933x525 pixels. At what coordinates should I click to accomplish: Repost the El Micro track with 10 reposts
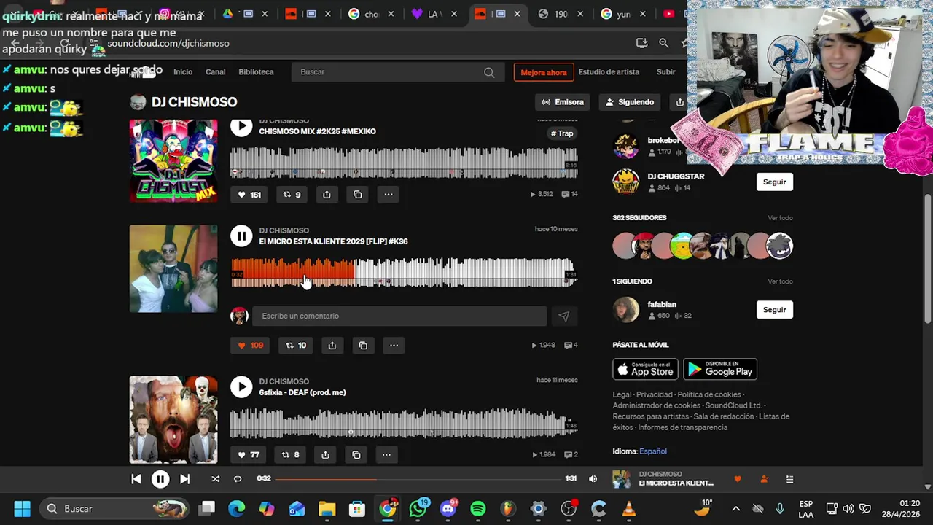click(296, 346)
